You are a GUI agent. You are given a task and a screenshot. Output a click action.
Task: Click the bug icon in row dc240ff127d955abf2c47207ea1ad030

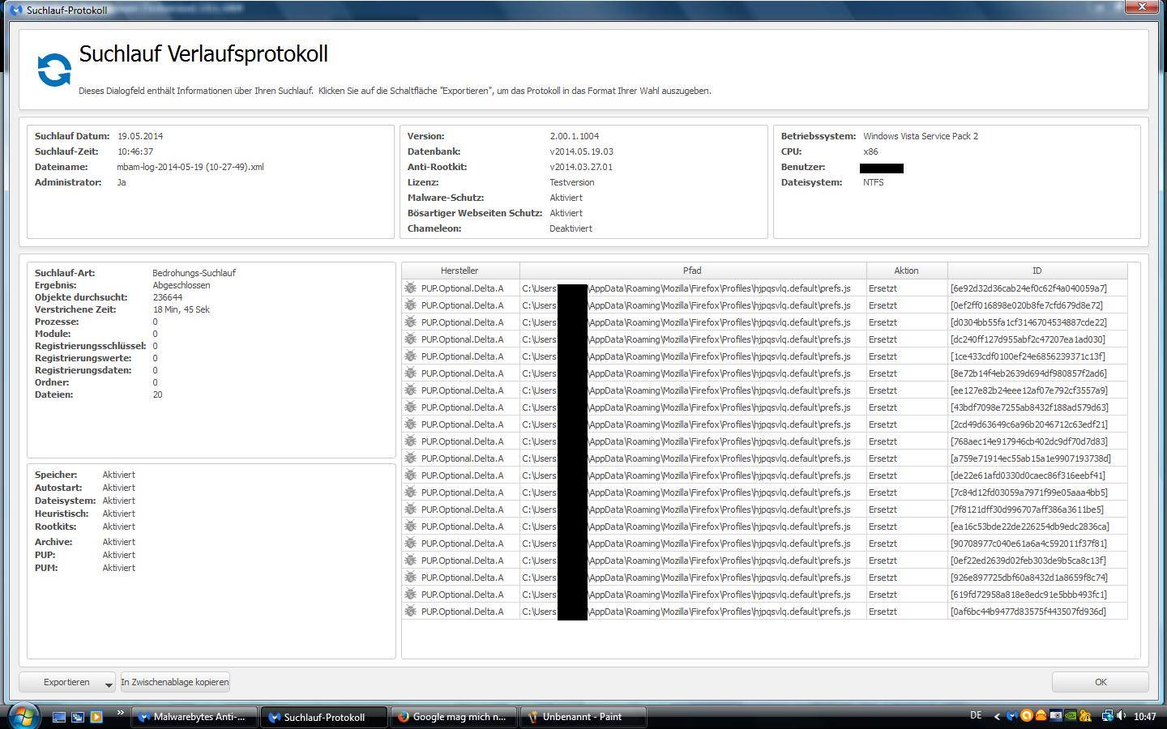tap(411, 339)
